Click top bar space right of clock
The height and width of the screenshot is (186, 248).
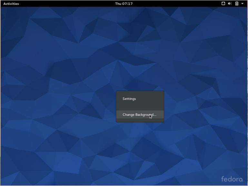pos(177,4)
